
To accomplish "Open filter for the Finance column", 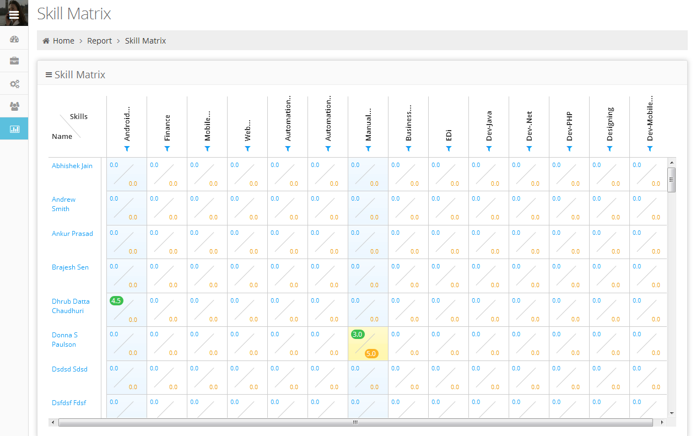I will point(167,149).
